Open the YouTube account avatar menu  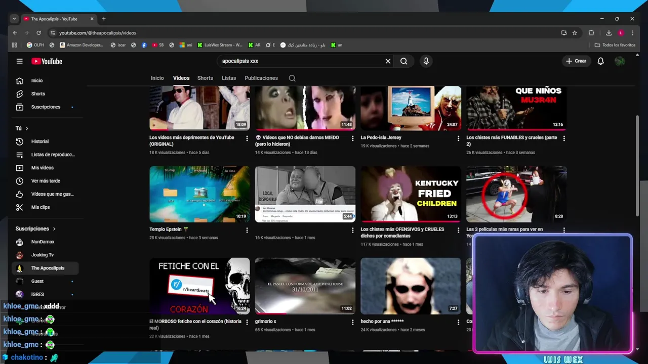pyautogui.click(x=620, y=61)
